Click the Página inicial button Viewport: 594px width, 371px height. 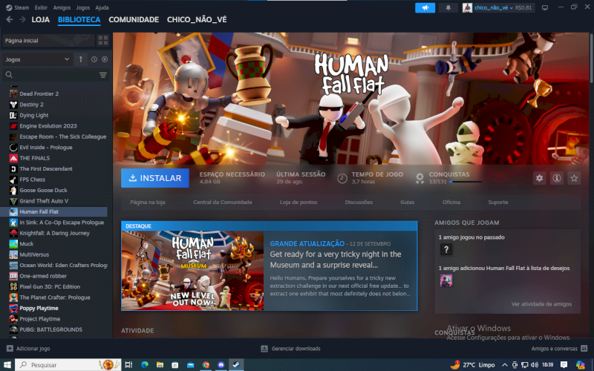tap(48, 41)
